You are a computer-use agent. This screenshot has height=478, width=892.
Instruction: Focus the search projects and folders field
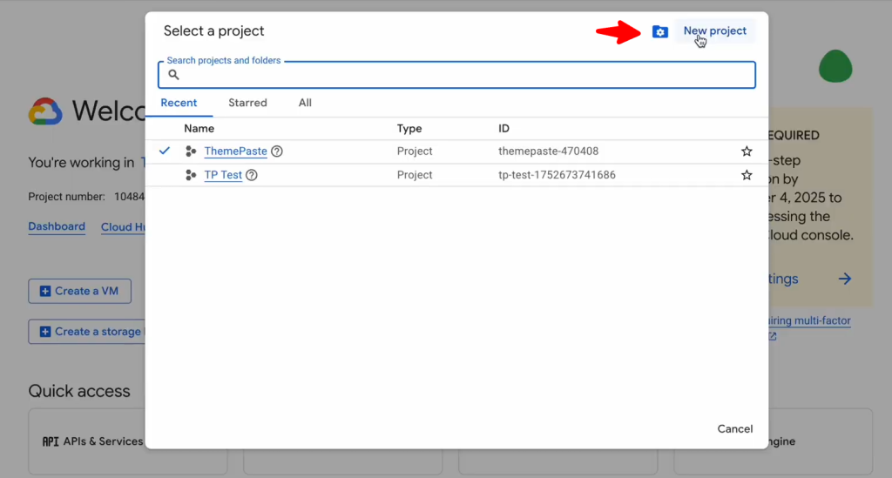click(x=462, y=76)
